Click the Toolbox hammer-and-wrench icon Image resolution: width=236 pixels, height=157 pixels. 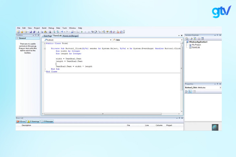click(x=114, y=32)
